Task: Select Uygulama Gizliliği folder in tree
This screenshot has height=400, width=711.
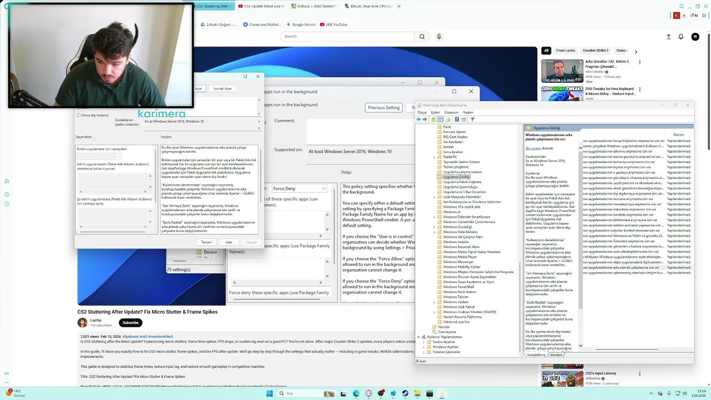Action: pos(455,177)
